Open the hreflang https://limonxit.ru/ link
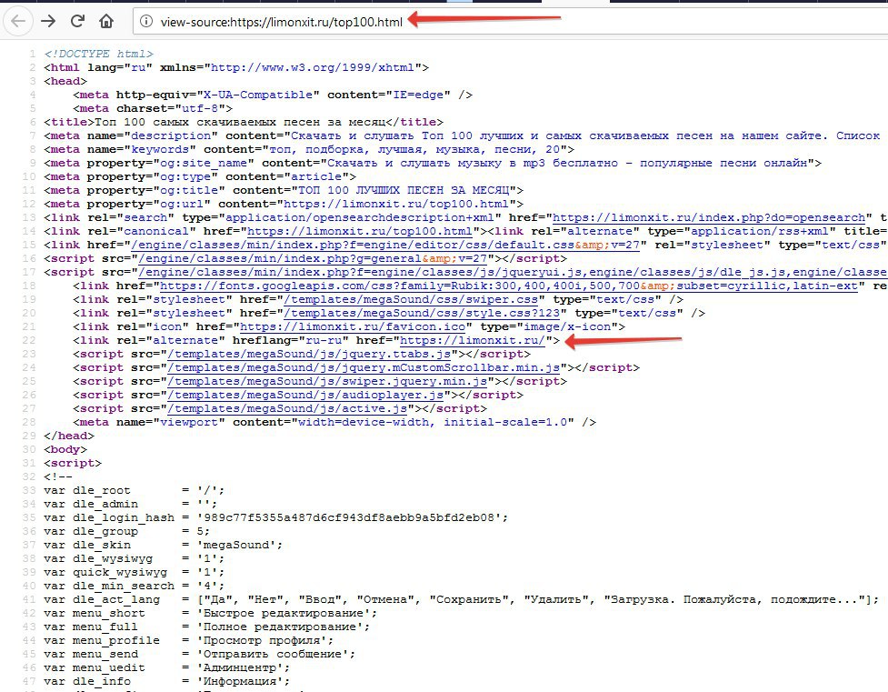The image size is (888, 692). 473,340
